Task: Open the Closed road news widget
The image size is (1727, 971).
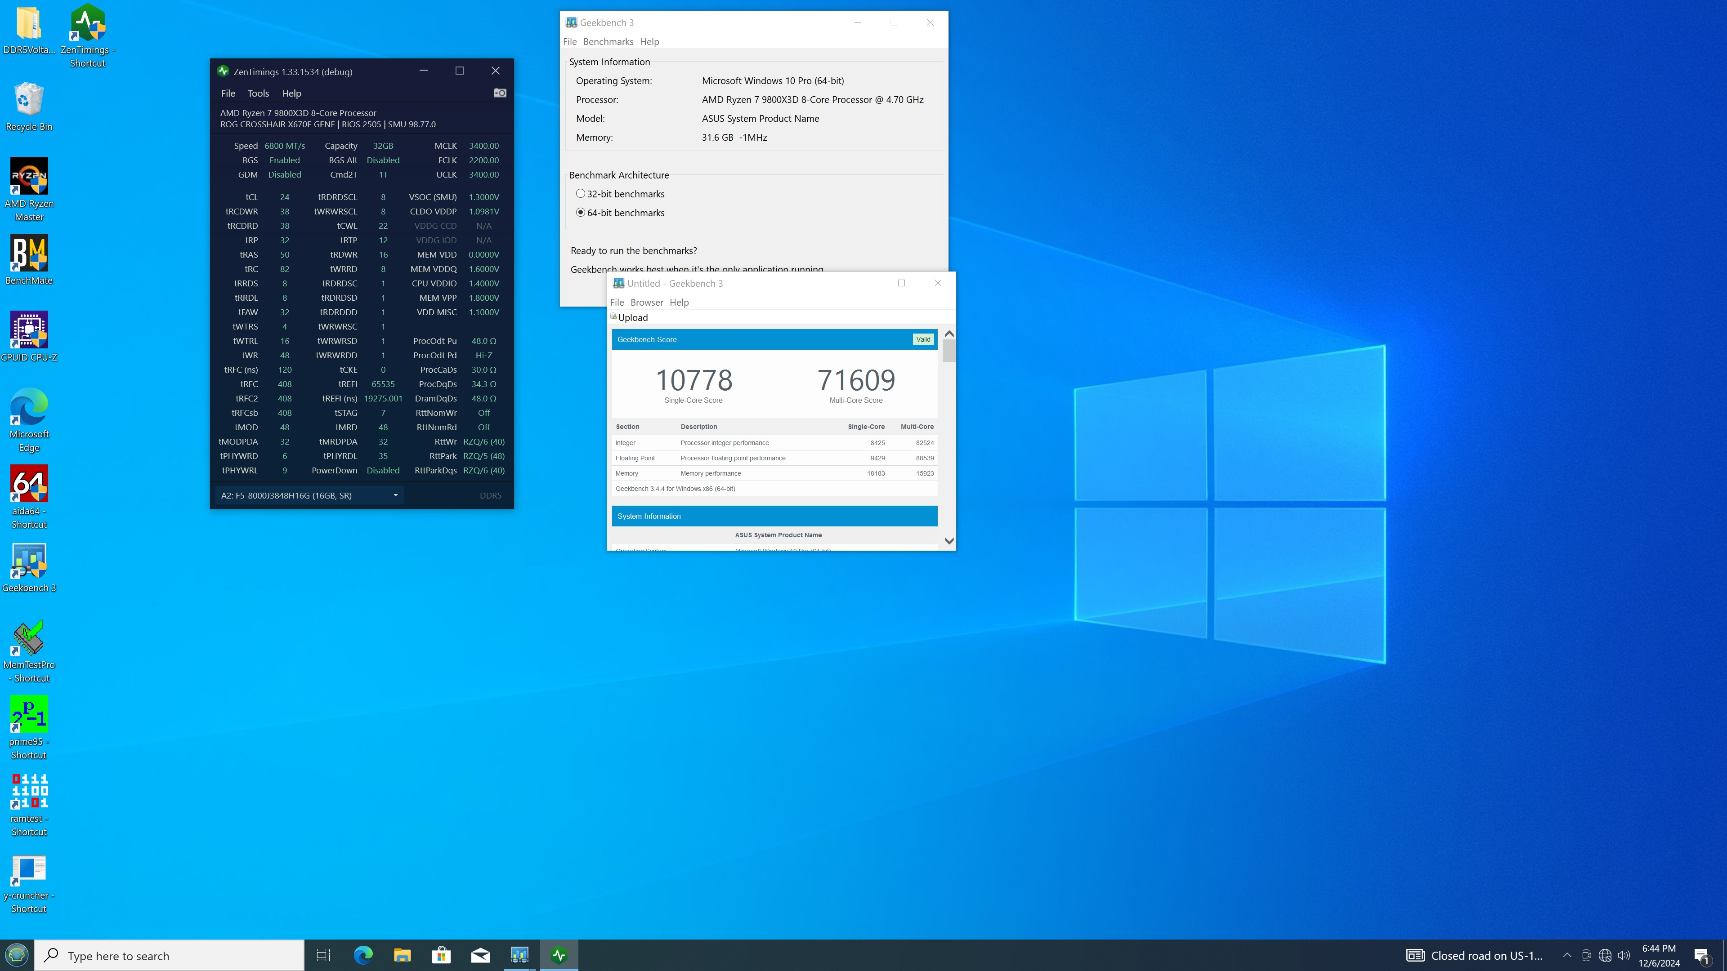Action: 1474,956
